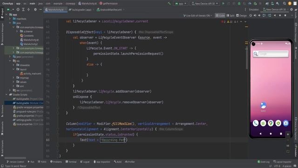Switch to the build.gradle (:app) editor tab

pyautogui.click(x=81, y=9)
